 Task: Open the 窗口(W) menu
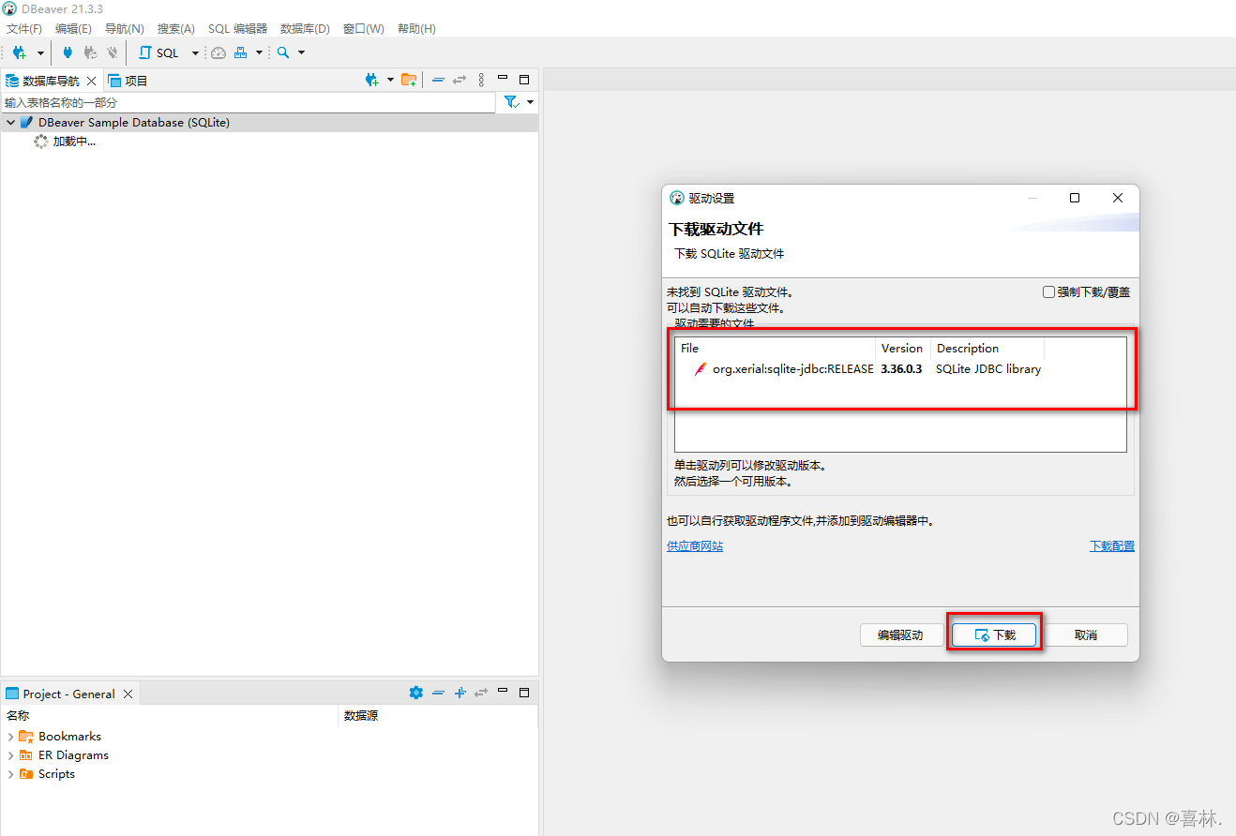tap(364, 29)
